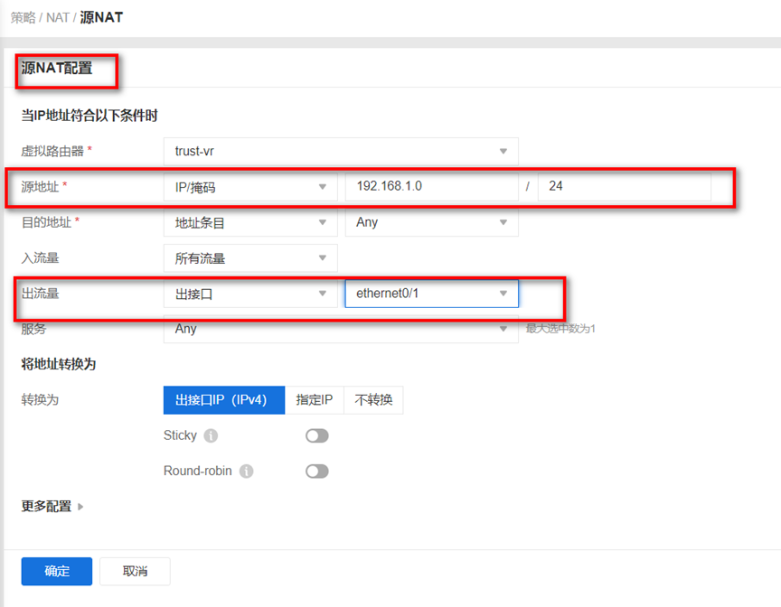Open the 源地址 IP/掩码 type dropdown
This screenshot has height=607, width=781.
tap(249, 188)
